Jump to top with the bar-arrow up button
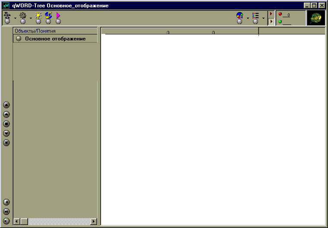 (x=6, y=105)
